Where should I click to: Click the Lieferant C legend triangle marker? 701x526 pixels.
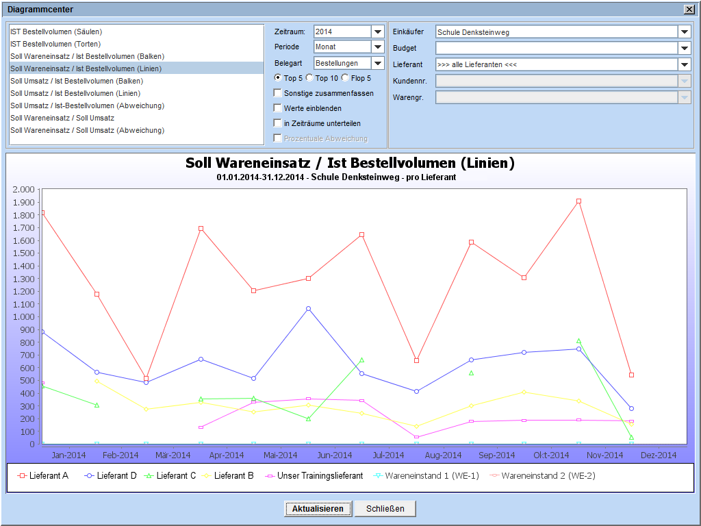point(149,475)
